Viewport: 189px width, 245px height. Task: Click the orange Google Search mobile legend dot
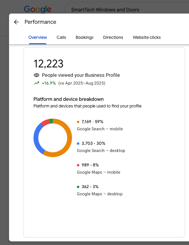pos(78,122)
